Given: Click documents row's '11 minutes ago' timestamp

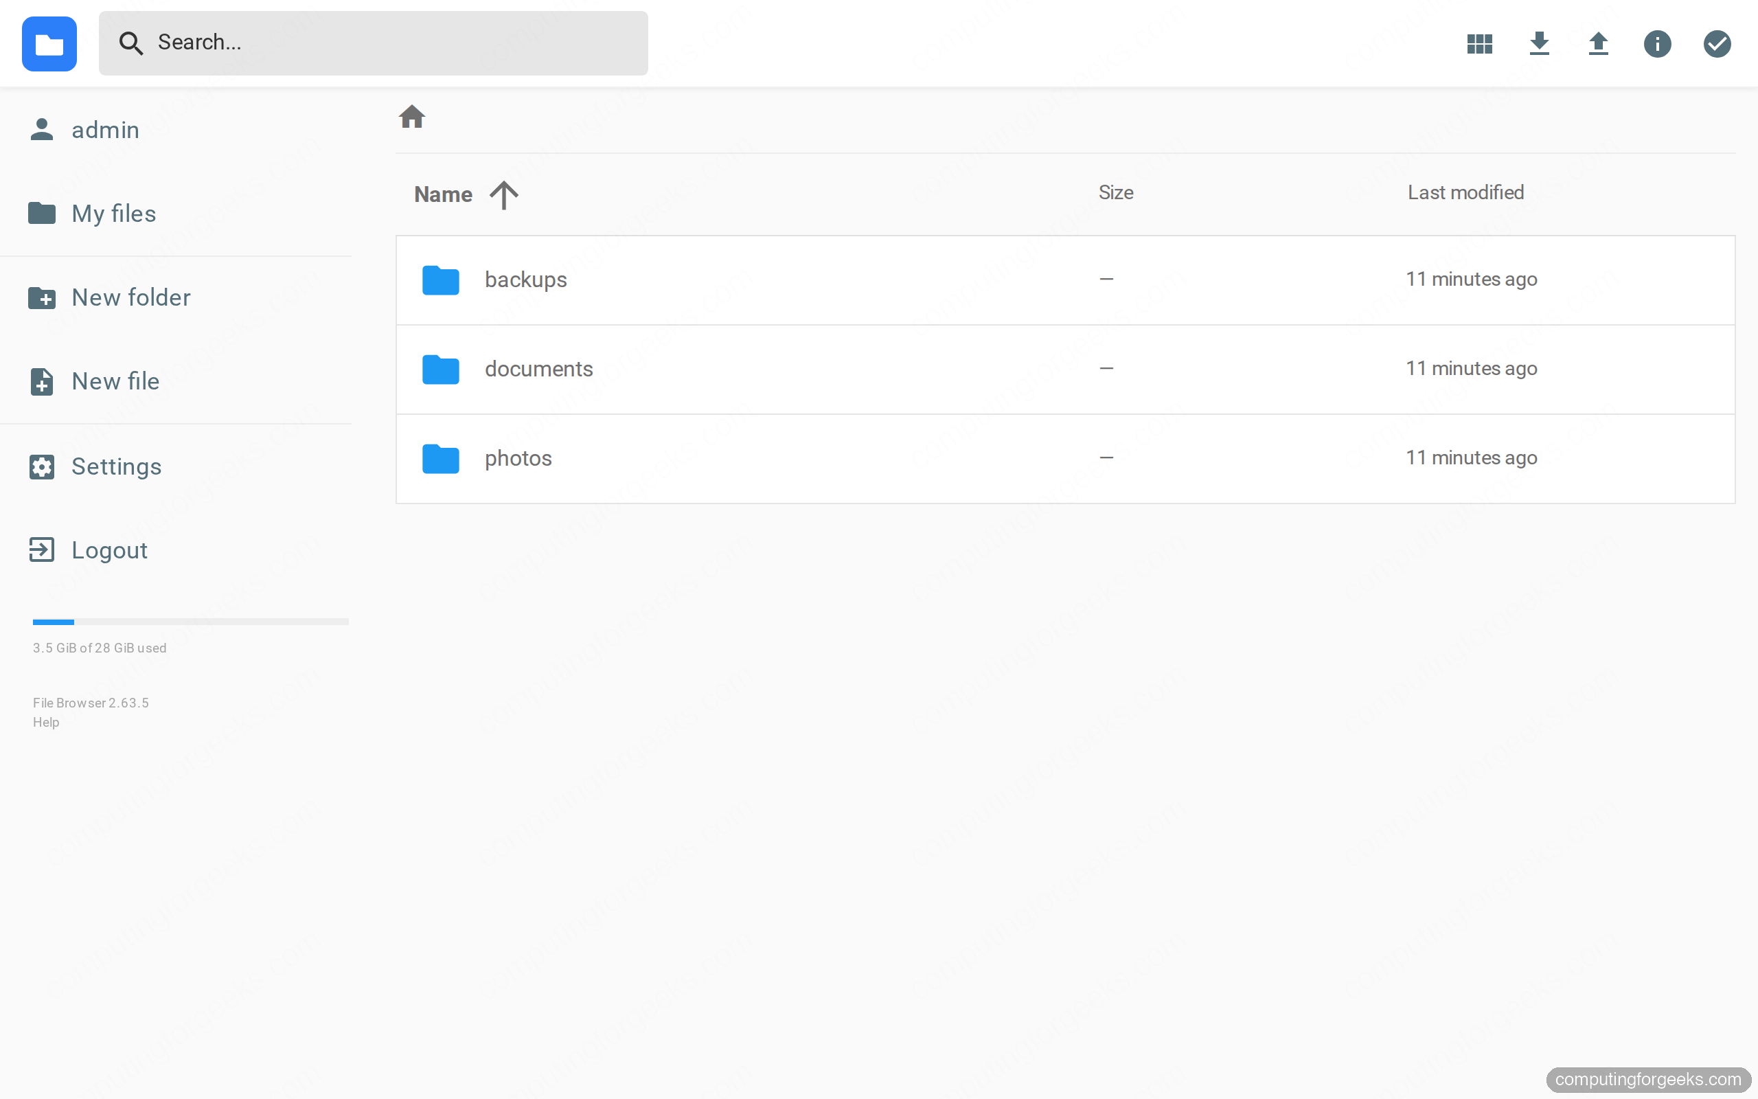Looking at the screenshot, I should pos(1471,369).
